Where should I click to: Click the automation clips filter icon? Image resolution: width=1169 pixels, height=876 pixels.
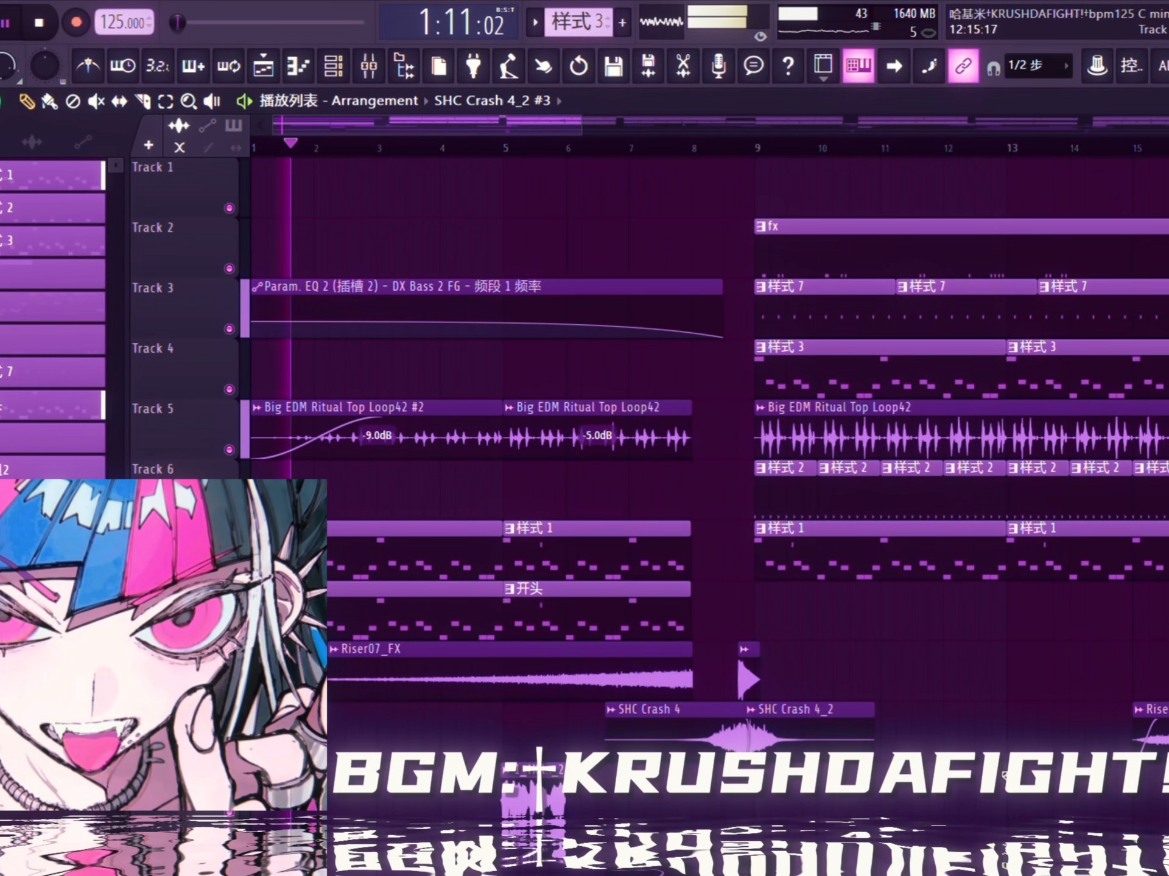point(207,126)
